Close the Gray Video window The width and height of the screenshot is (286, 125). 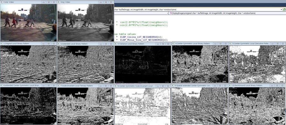pos(111,2)
